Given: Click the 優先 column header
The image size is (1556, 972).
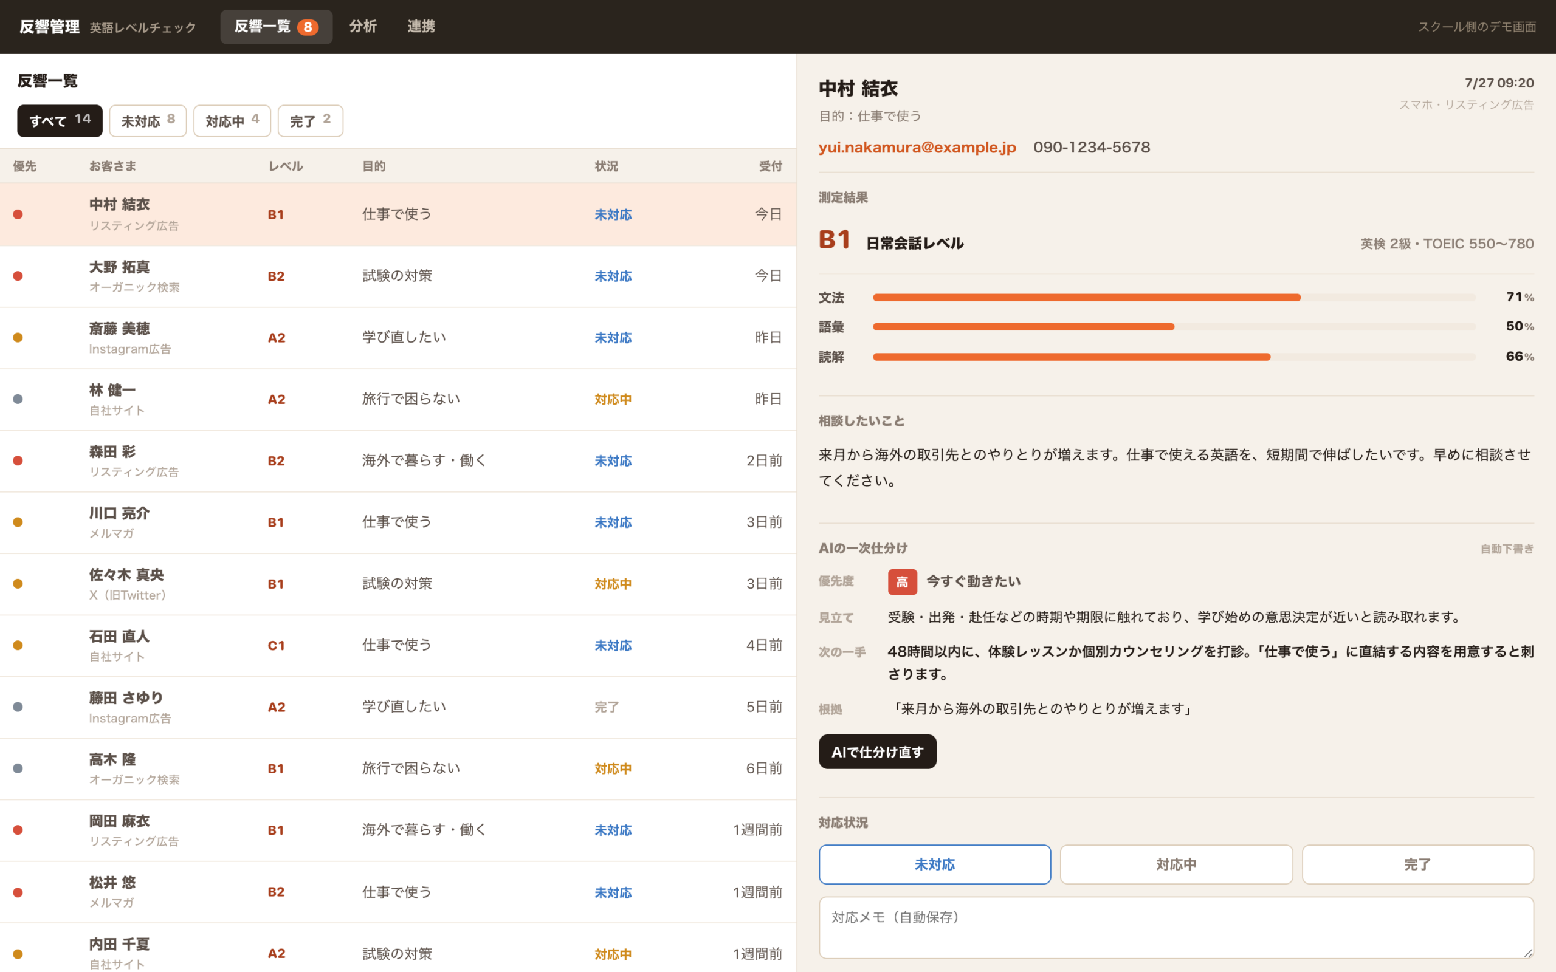Looking at the screenshot, I should tap(24, 166).
